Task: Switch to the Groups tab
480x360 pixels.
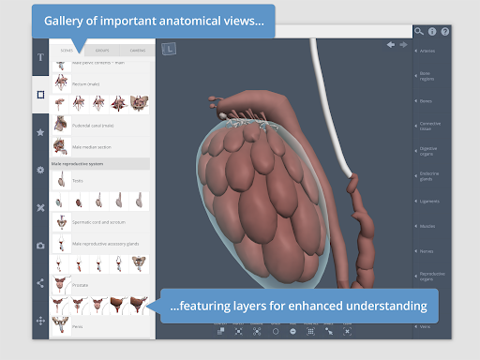Action: [102, 51]
